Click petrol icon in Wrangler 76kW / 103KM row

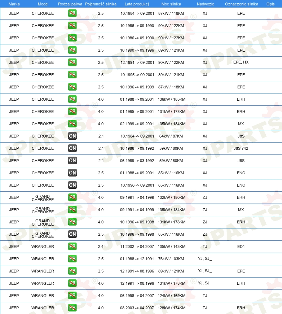[x=72, y=258]
